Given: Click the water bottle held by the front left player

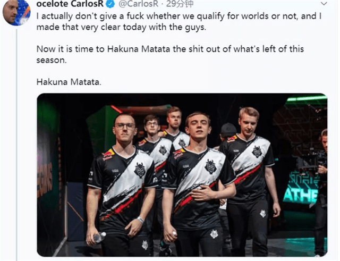Looking at the screenshot, I should click(99, 237).
